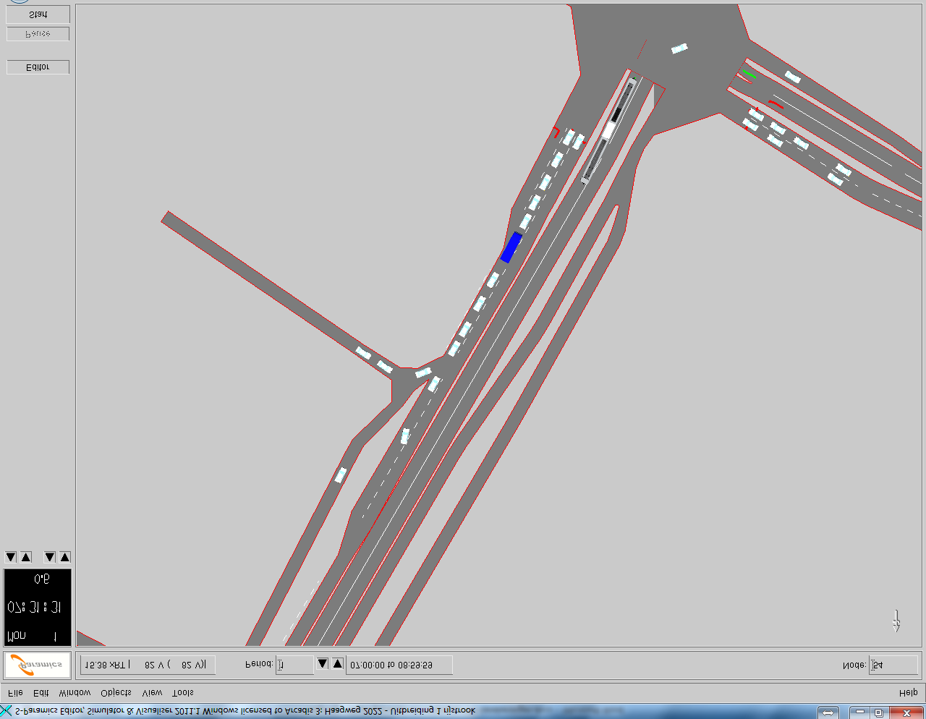Select the blue vehicle on the road
Screen dimensions: 926x719
pyautogui.click(x=511, y=247)
